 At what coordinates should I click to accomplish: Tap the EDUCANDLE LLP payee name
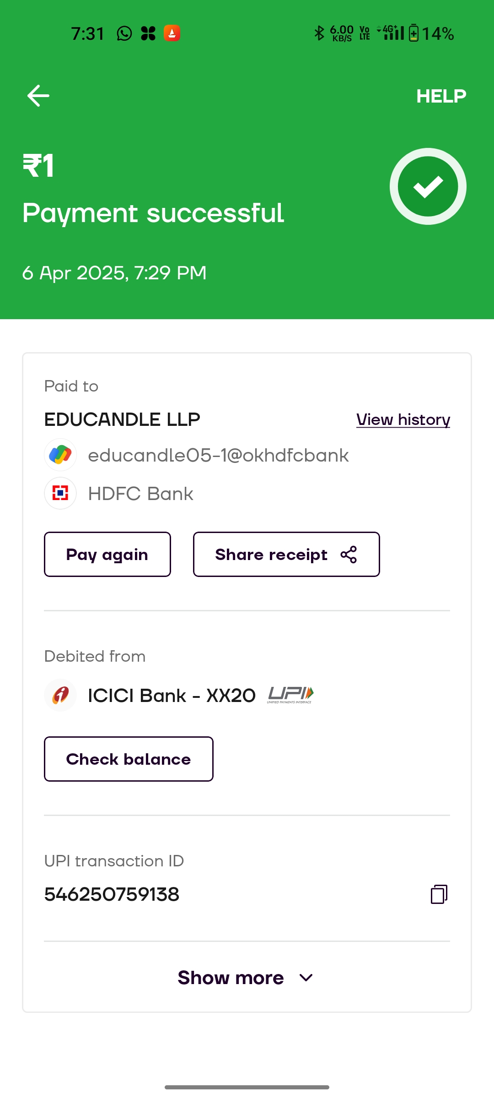[122, 419]
